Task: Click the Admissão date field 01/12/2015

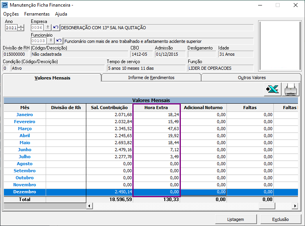Action: [x=170, y=54]
